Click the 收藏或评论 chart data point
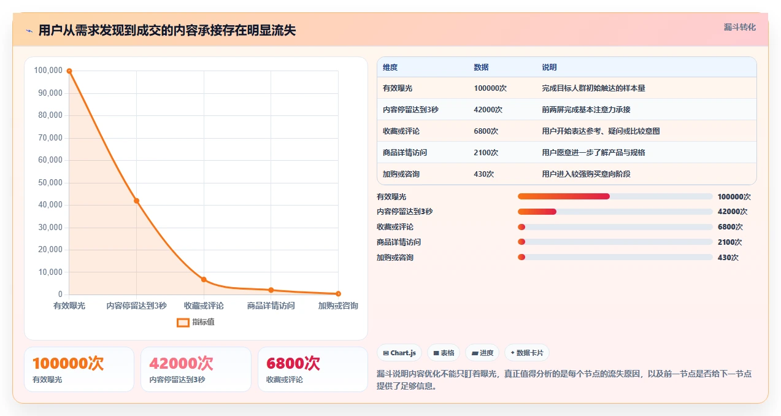This screenshot has width=781, height=416. click(x=204, y=280)
